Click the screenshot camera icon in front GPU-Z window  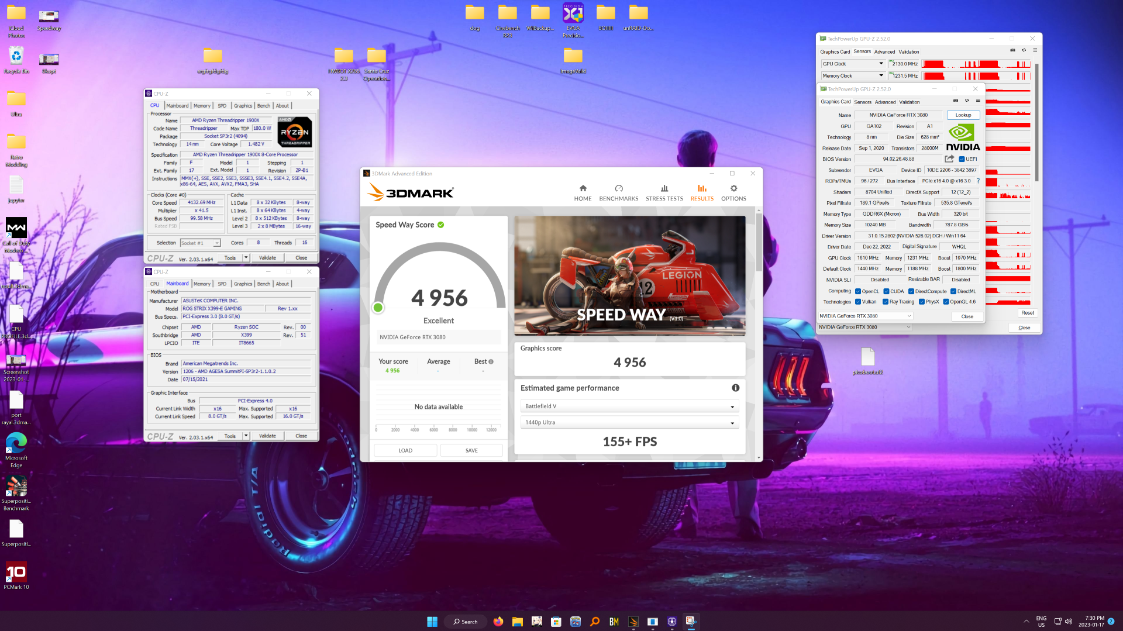tap(956, 101)
